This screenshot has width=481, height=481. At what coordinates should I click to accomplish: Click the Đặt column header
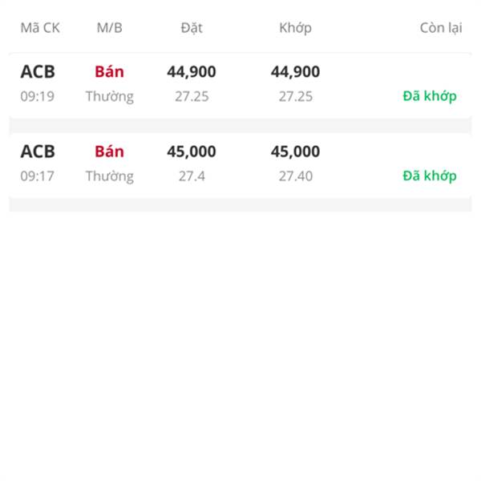(192, 28)
